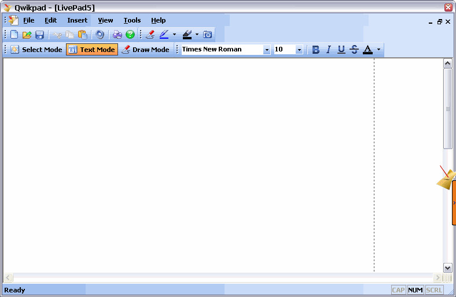Save the pad with the floppy disk icon

coord(39,35)
